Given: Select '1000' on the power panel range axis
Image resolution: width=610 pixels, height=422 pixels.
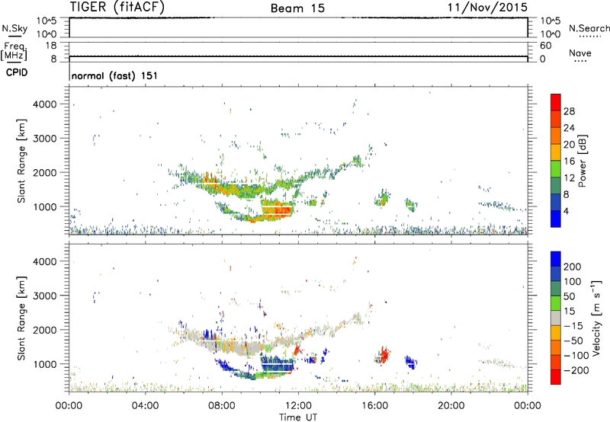Looking at the screenshot, I should click(45, 207).
